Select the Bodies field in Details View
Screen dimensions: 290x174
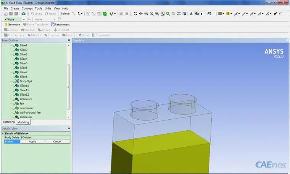(12, 141)
